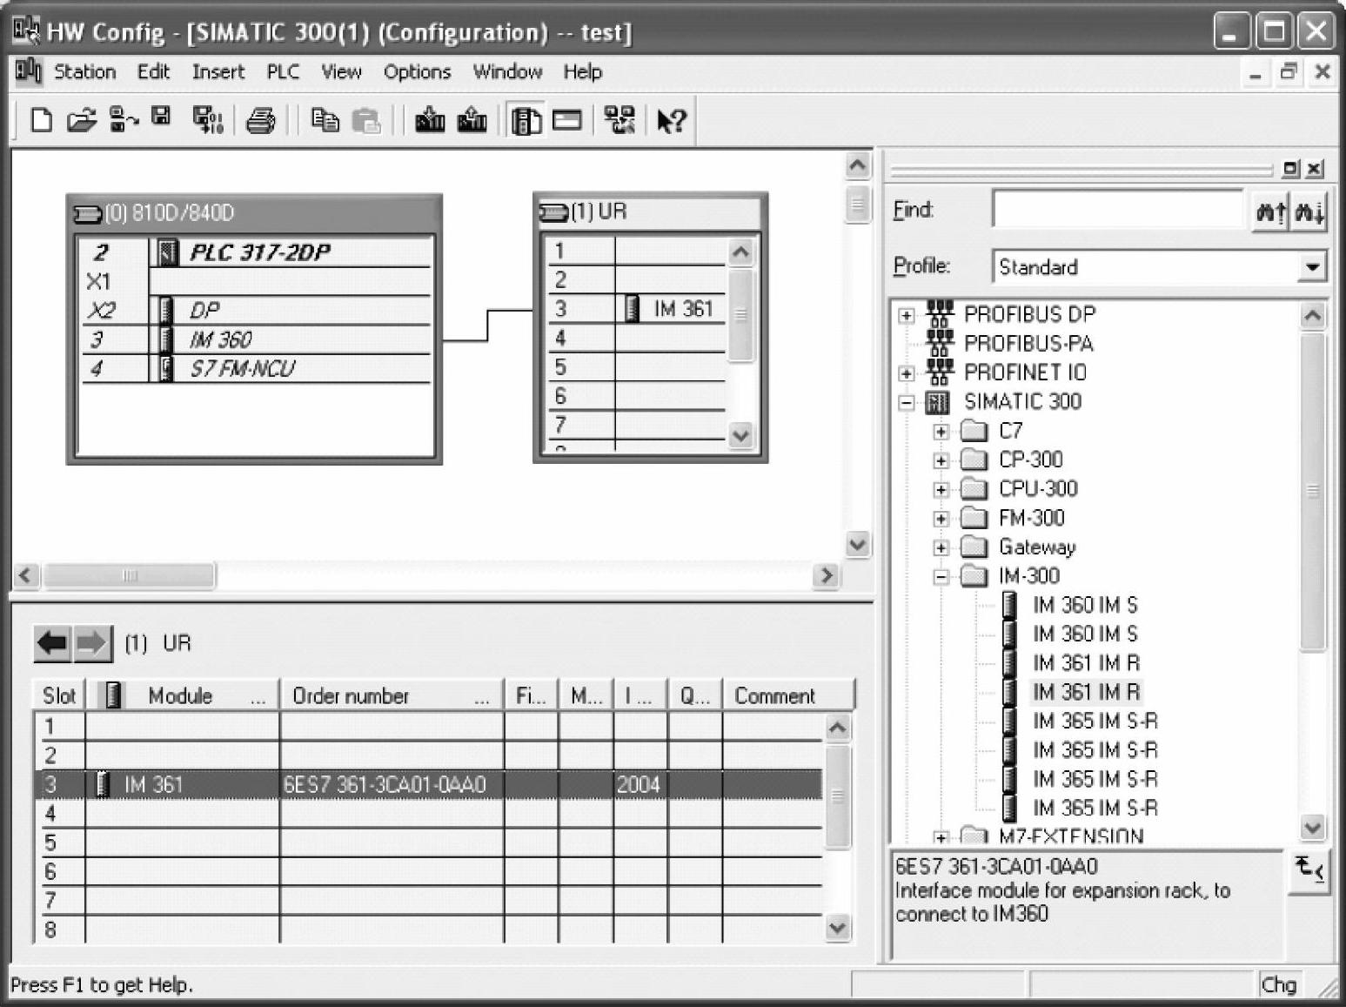The image size is (1346, 1007).
Task: Click the Open Online Station toolbar icon
Action: point(123,119)
